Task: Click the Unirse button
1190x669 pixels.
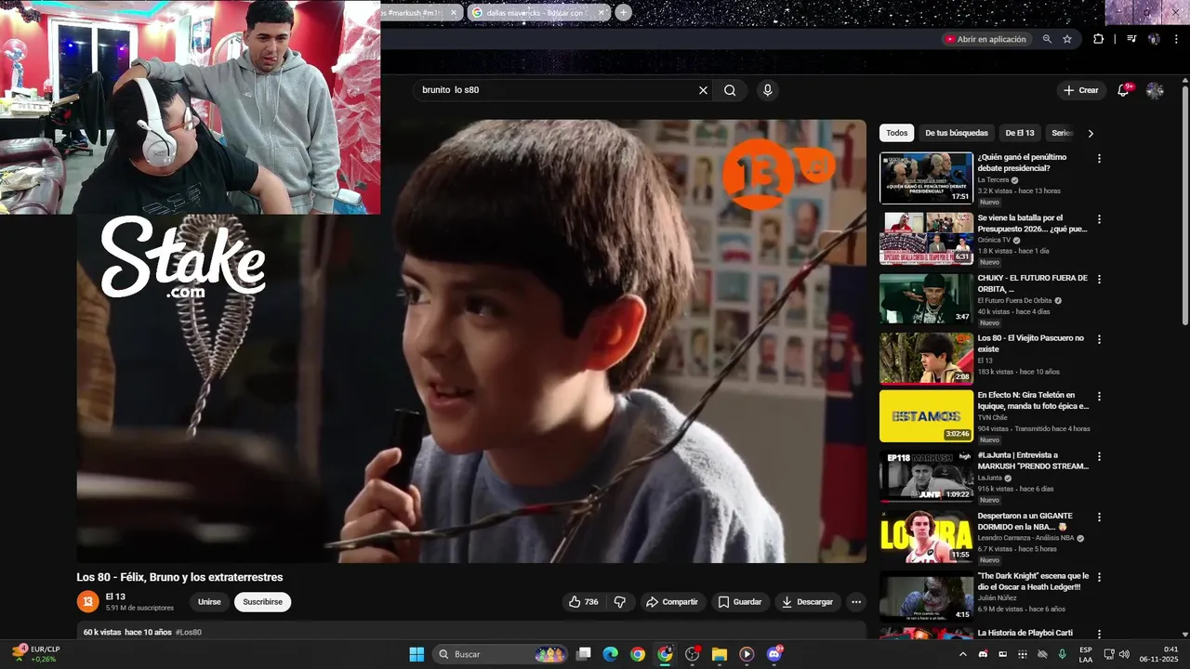Action: (x=209, y=602)
